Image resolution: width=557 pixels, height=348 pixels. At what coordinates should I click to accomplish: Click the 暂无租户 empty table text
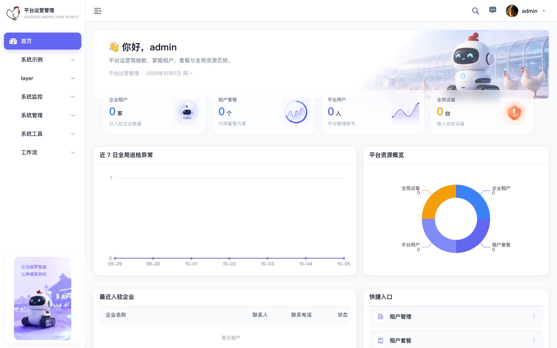tap(231, 338)
